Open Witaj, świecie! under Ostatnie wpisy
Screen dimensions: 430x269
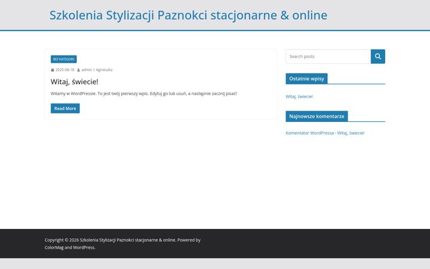[x=299, y=96]
